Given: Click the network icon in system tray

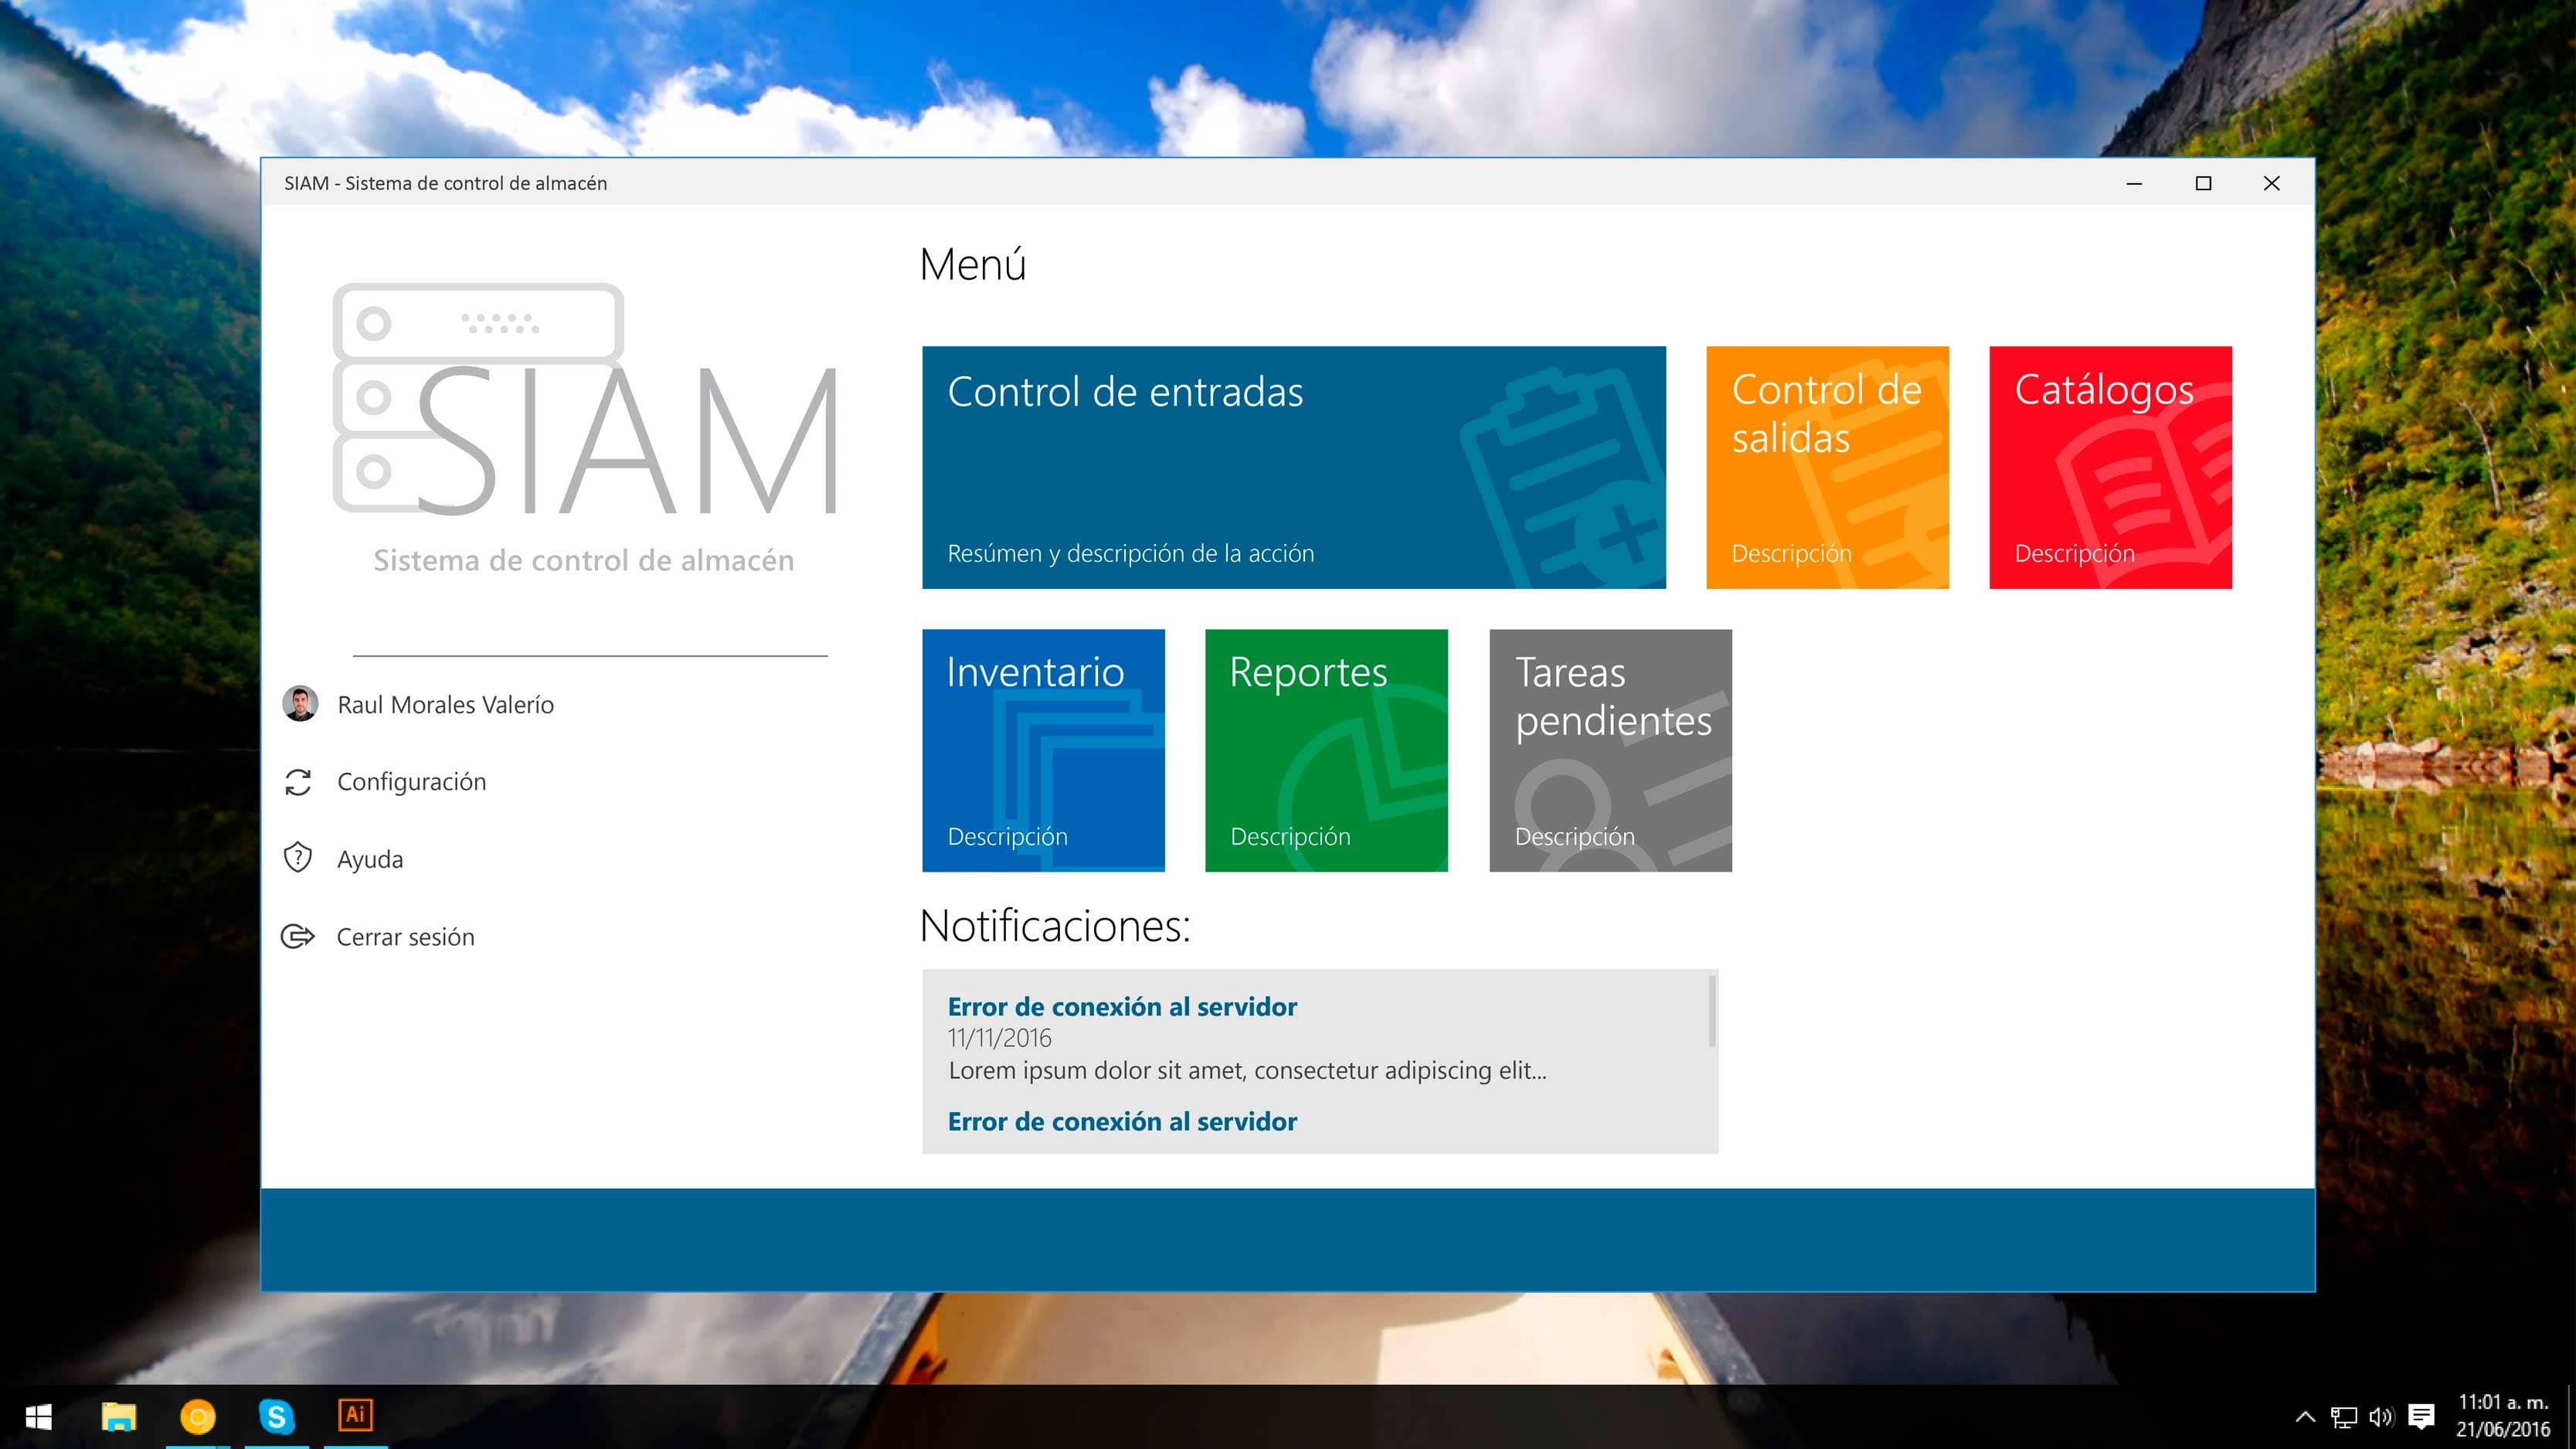Looking at the screenshot, I should click(x=2343, y=1417).
